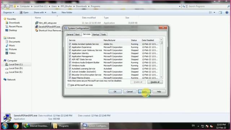Switch to Tools tab
The width and height of the screenshot is (231, 130).
click(x=104, y=35)
